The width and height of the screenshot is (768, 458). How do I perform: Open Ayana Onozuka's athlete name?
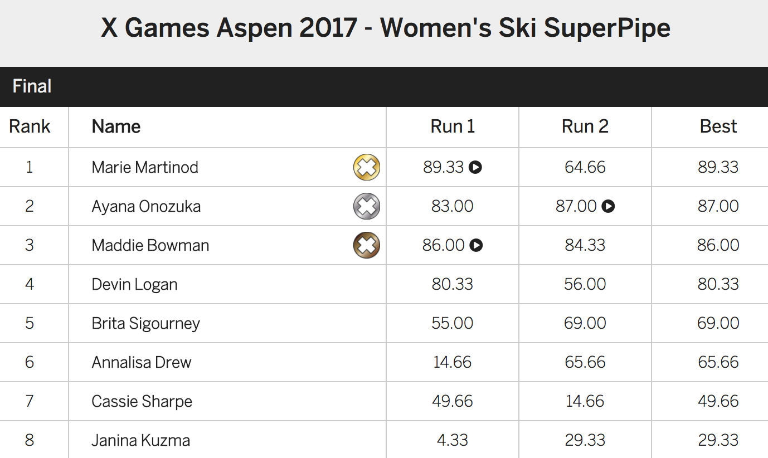point(146,206)
